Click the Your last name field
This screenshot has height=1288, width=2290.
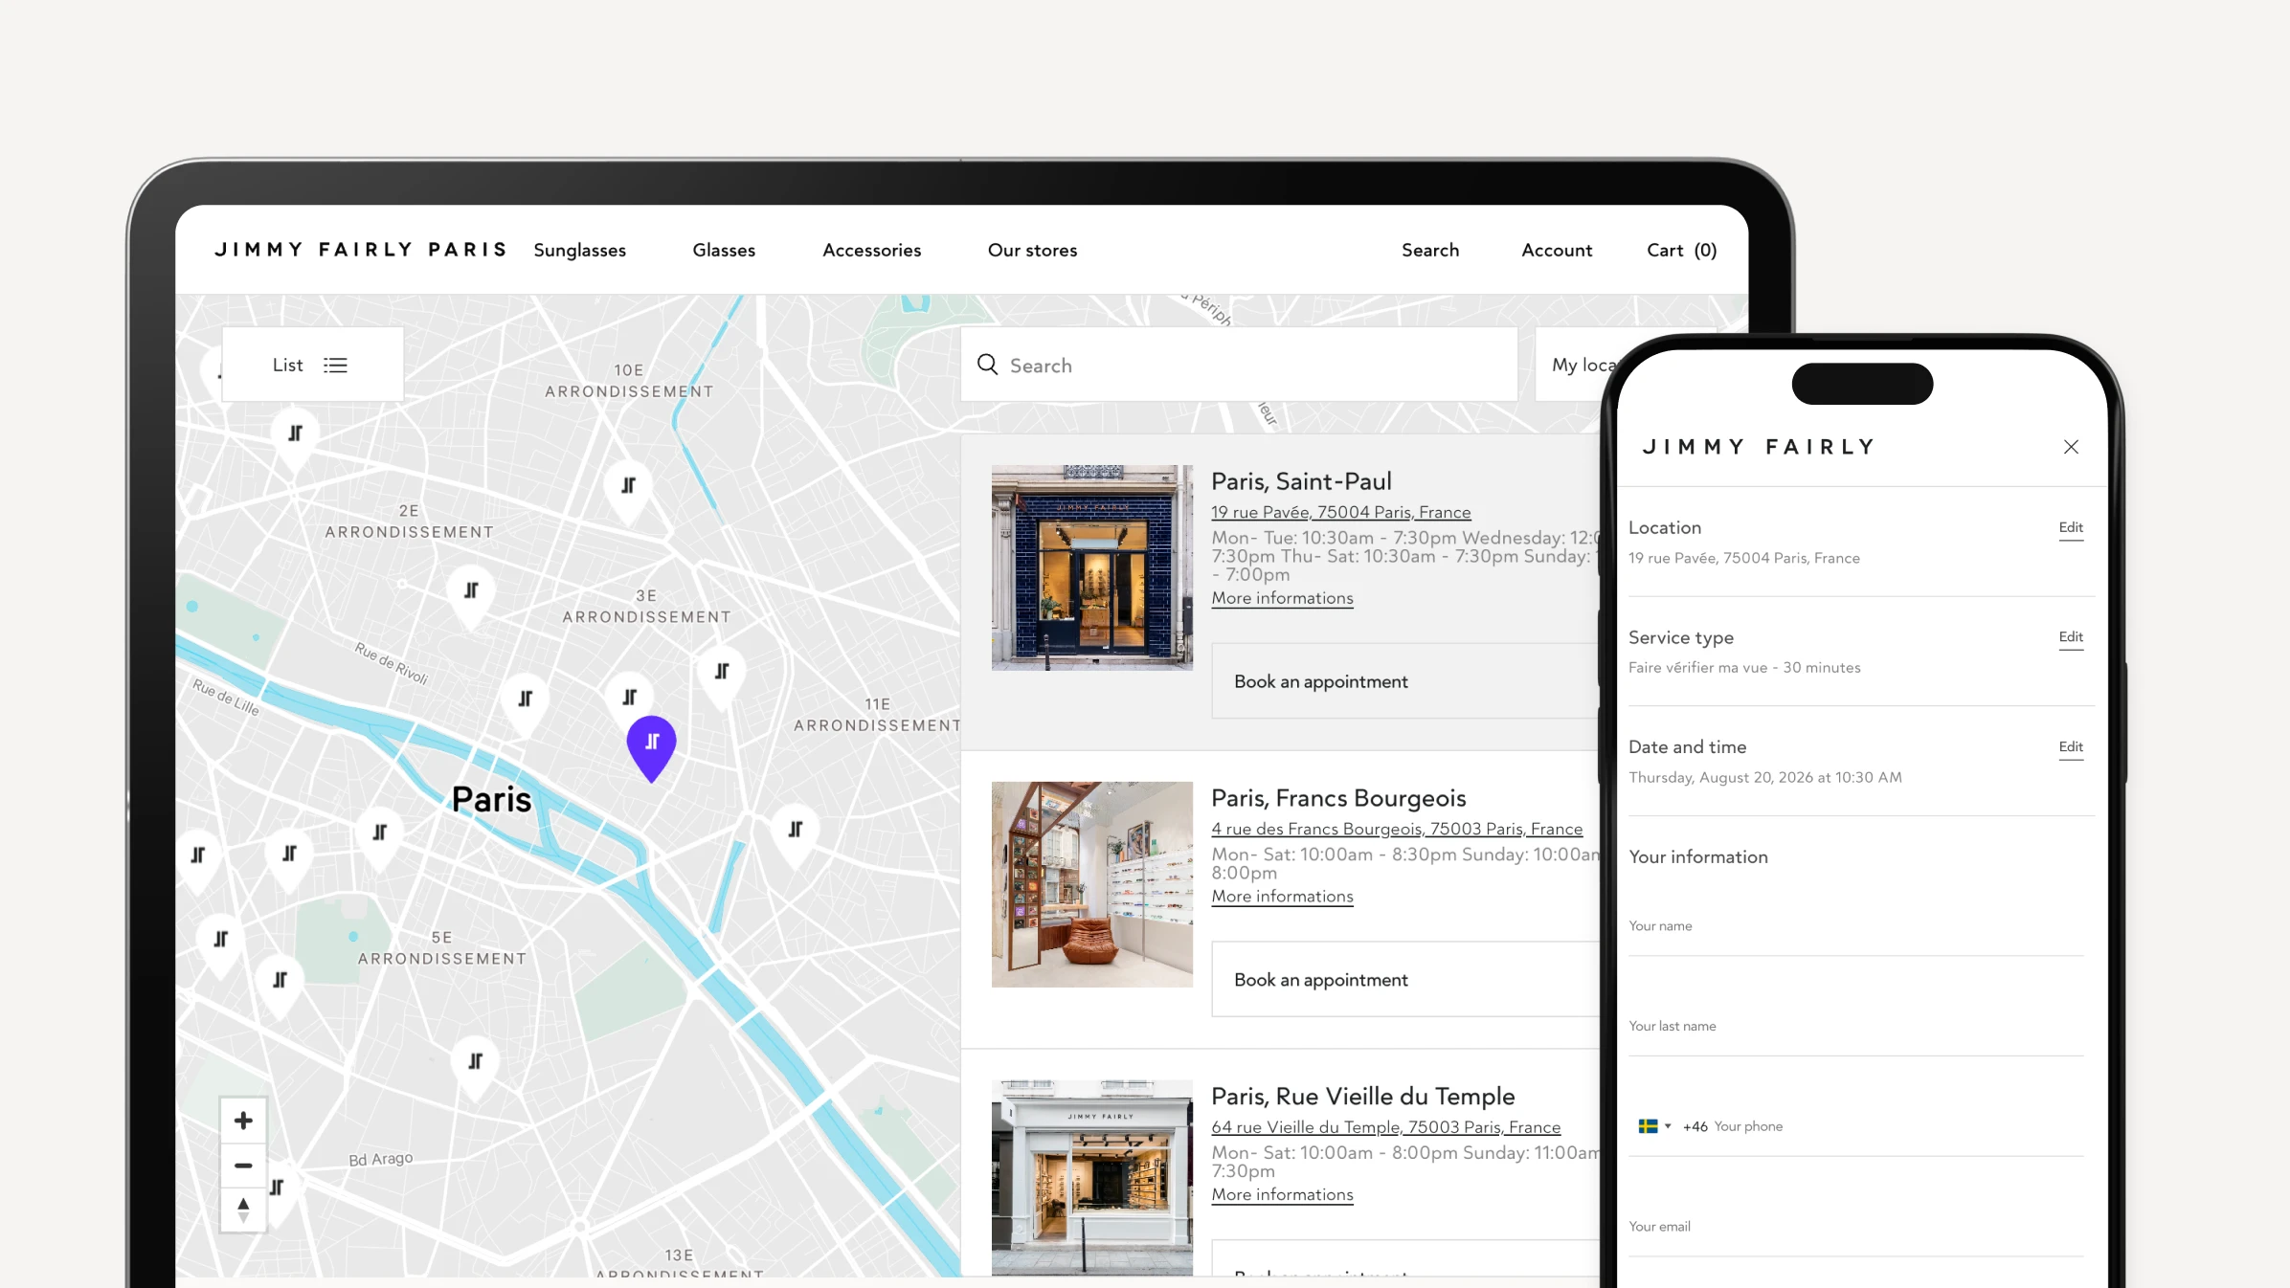(1856, 1028)
